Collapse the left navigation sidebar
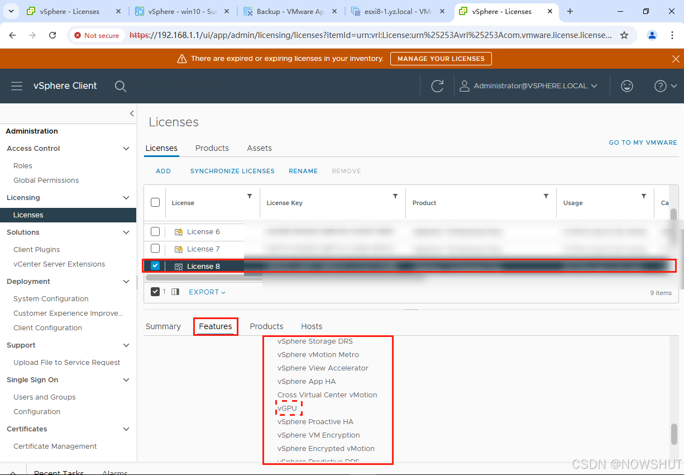The height and width of the screenshot is (475, 684). pos(132,113)
